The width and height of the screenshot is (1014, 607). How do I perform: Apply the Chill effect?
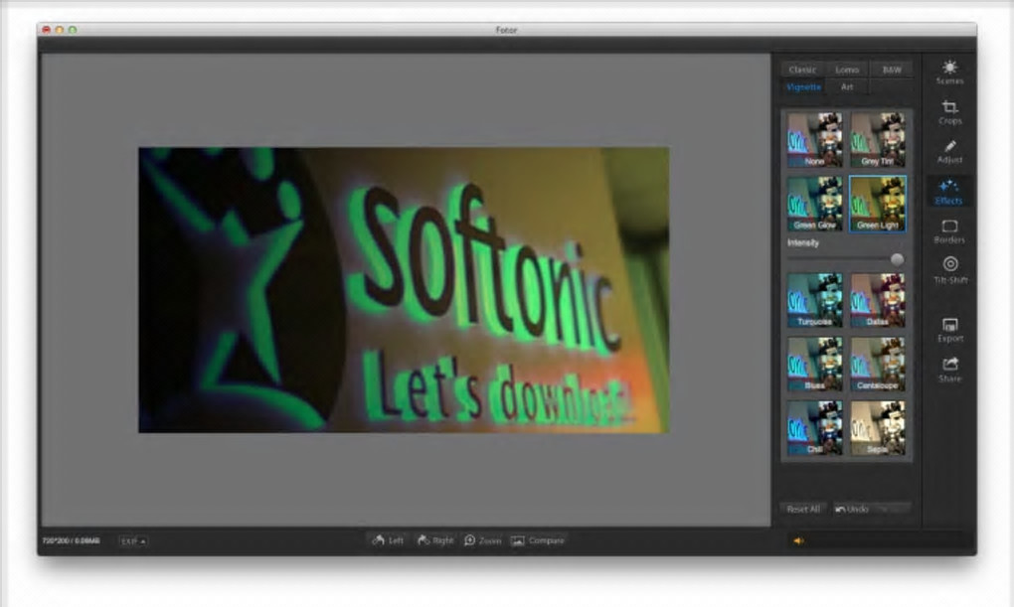(x=815, y=428)
